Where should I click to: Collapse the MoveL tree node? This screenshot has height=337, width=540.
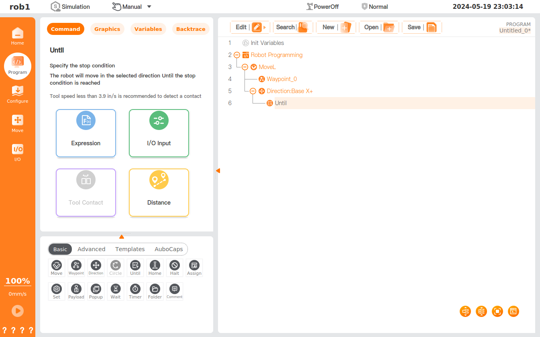pos(245,67)
